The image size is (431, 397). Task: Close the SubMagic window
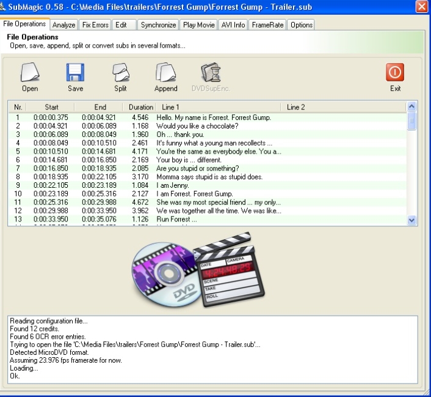click(422, 6)
